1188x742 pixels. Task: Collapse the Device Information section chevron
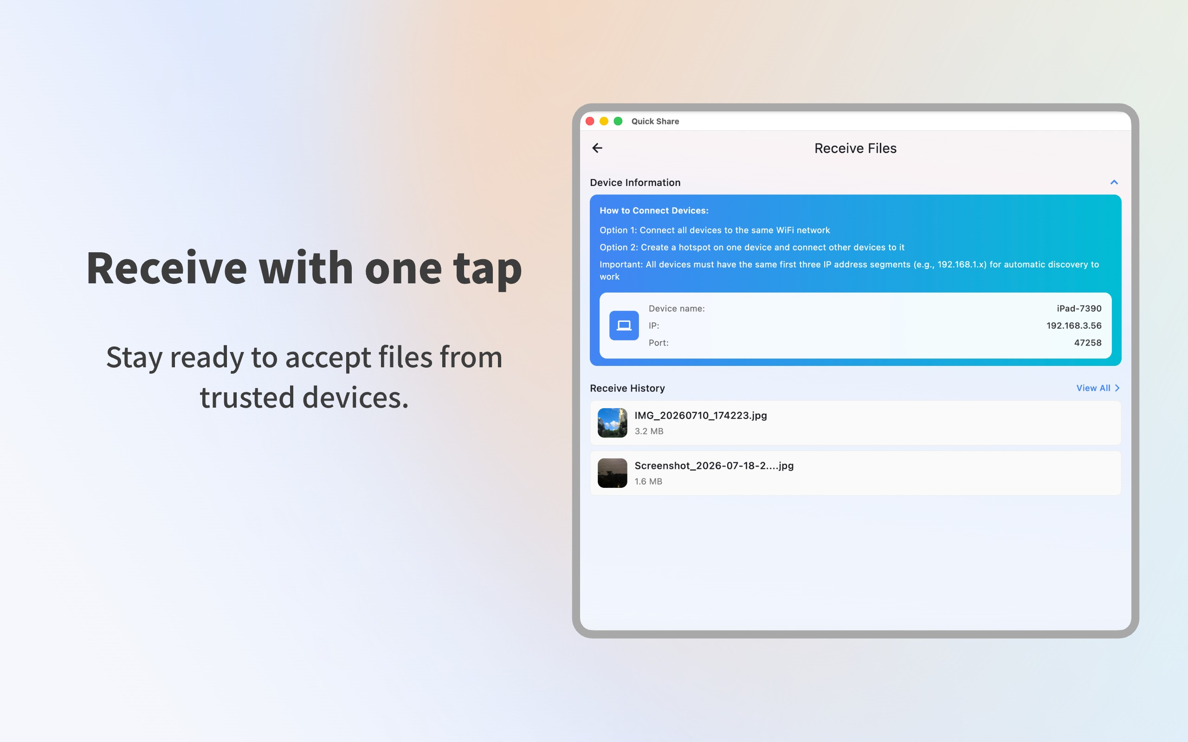coord(1114,182)
